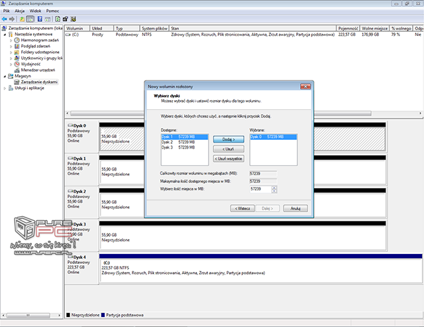The height and width of the screenshot is (327, 424).
Task: Click the Usługi i aplikacje icon
Action: (11, 88)
